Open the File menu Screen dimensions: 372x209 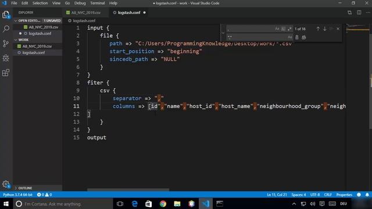(14, 3)
